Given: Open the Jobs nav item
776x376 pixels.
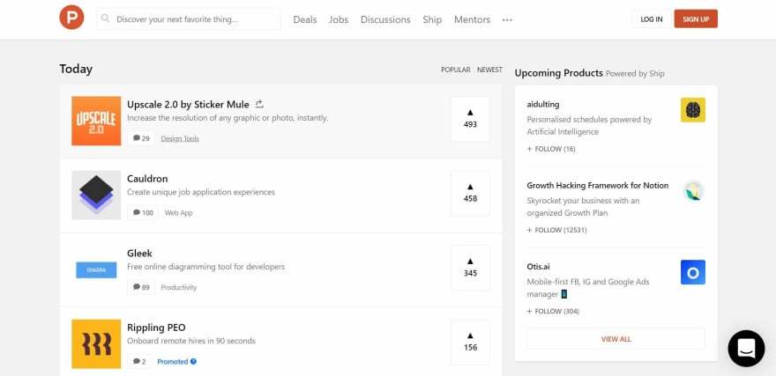Looking at the screenshot, I should pos(339,19).
